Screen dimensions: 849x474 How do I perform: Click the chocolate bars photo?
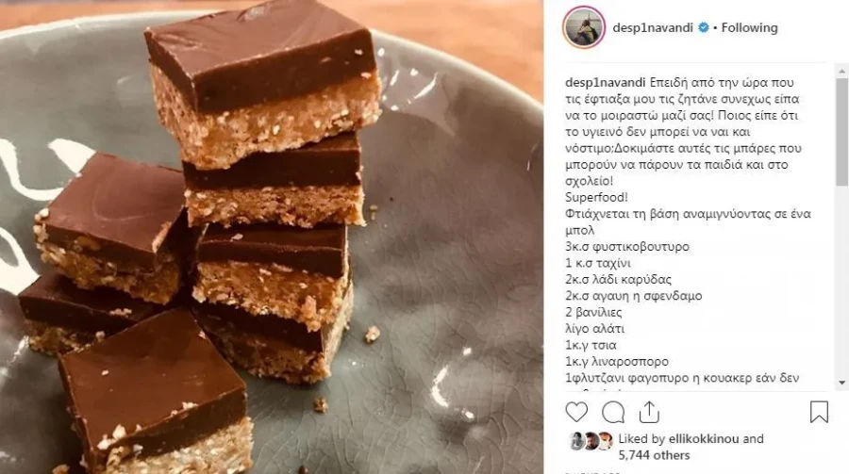[272, 237]
